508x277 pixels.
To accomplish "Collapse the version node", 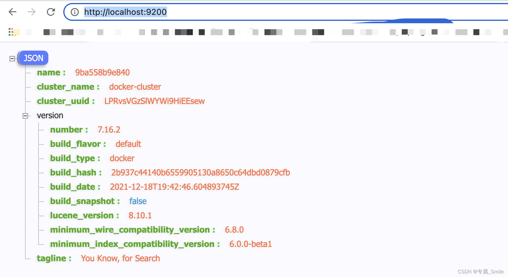I will point(25,116).
